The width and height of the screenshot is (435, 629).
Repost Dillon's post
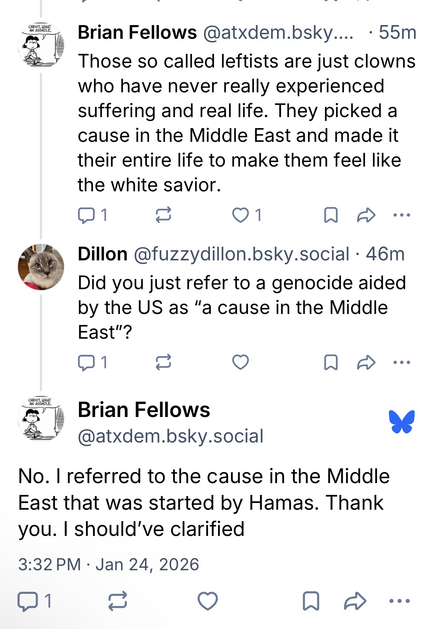coord(163,362)
